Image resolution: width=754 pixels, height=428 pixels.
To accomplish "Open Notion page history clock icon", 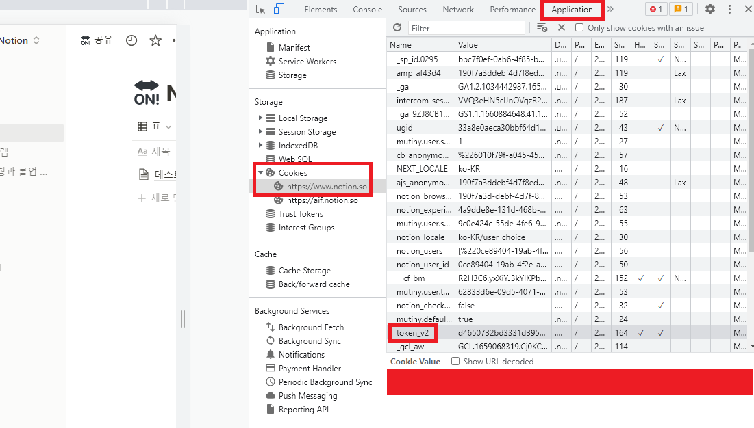I will 131,40.
